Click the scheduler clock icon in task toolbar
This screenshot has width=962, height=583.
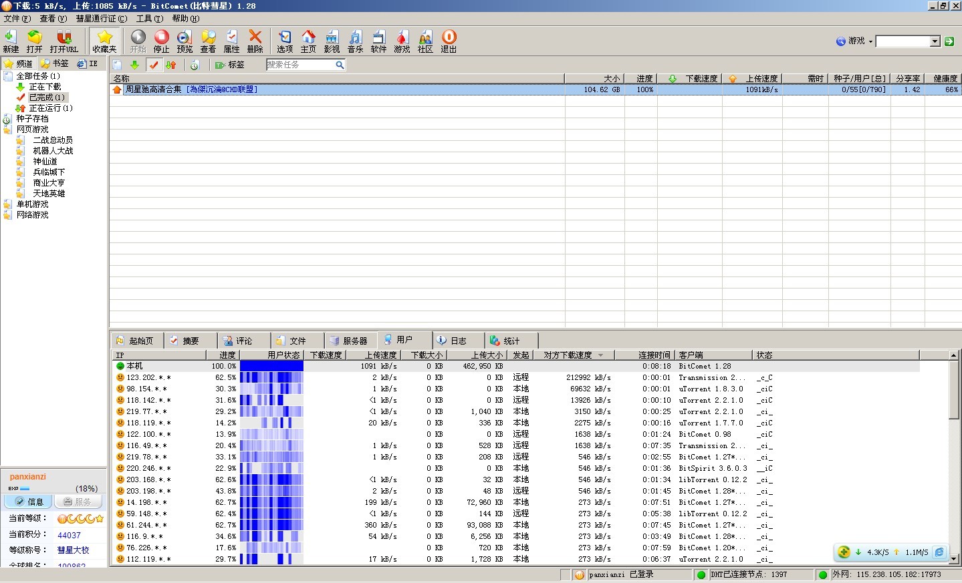(x=195, y=65)
